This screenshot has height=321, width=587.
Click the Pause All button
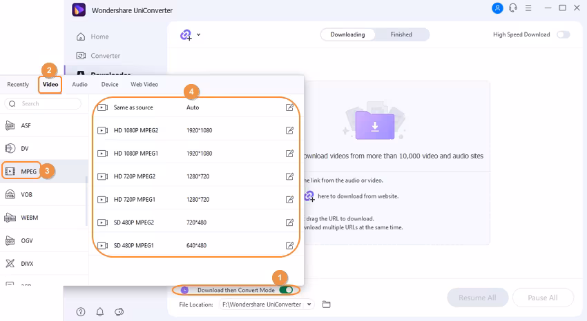[x=543, y=298]
